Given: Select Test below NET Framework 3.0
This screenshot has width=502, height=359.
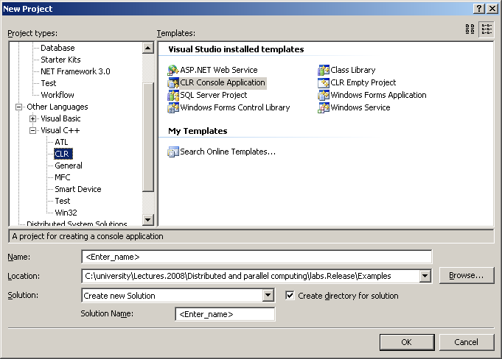Looking at the screenshot, I should click(49, 83).
